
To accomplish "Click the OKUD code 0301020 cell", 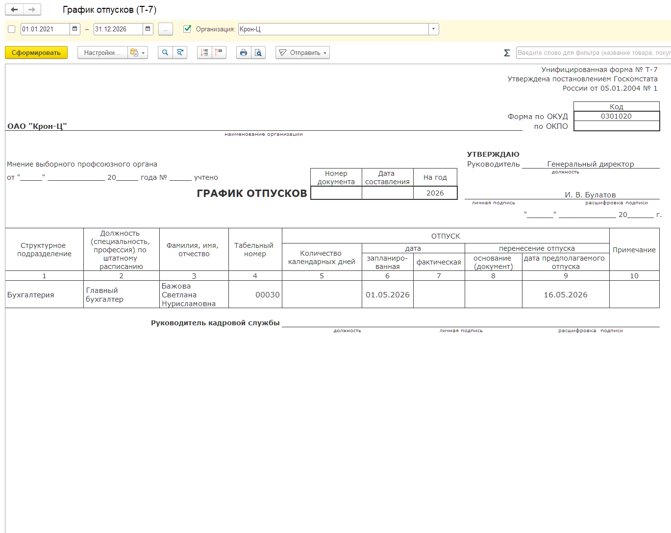I will pyautogui.click(x=617, y=116).
